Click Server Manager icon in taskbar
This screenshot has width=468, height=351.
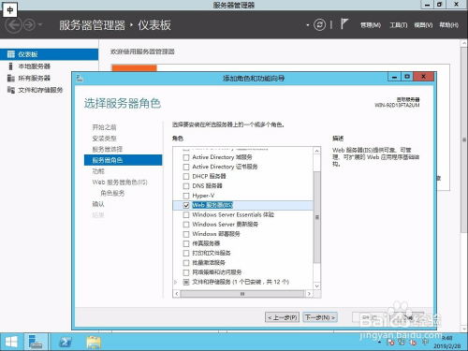coord(36,342)
